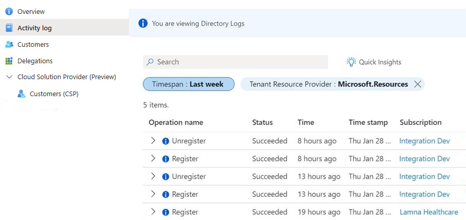Expand the second Unregister operation row
This screenshot has width=466, height=220.
point(153,176)
